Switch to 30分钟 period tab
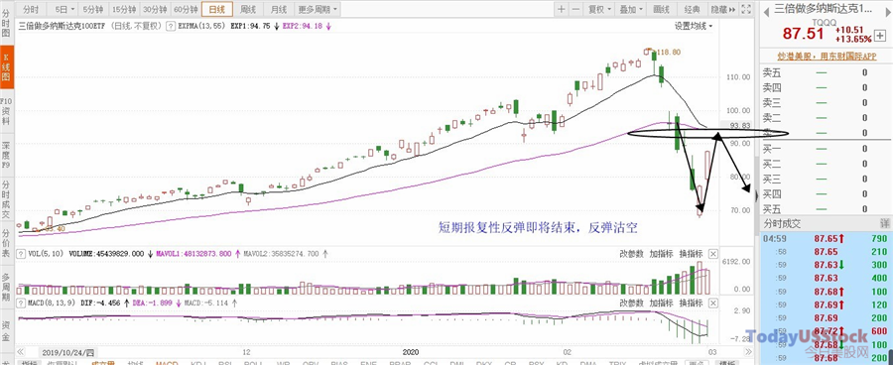This screenshot has width=893, height=365. 155,9
